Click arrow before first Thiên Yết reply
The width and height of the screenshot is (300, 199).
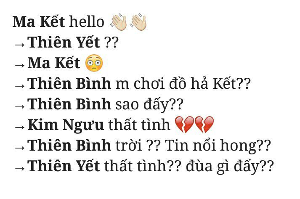20,45
